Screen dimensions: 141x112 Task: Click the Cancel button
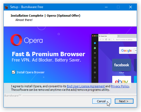(x=102, y=101)
